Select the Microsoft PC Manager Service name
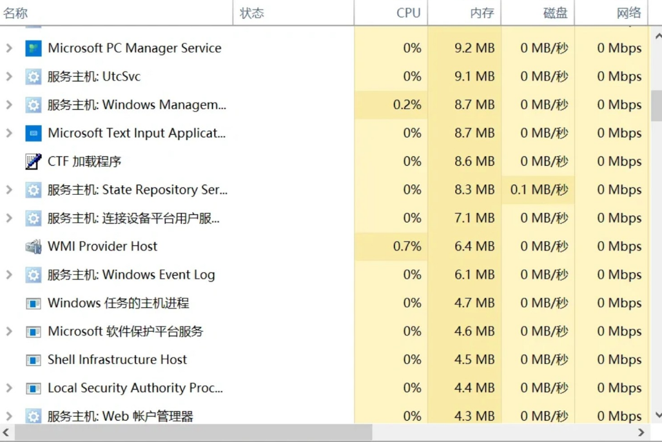The width and height of the screenshot is (662, 442). click(135, 48)
